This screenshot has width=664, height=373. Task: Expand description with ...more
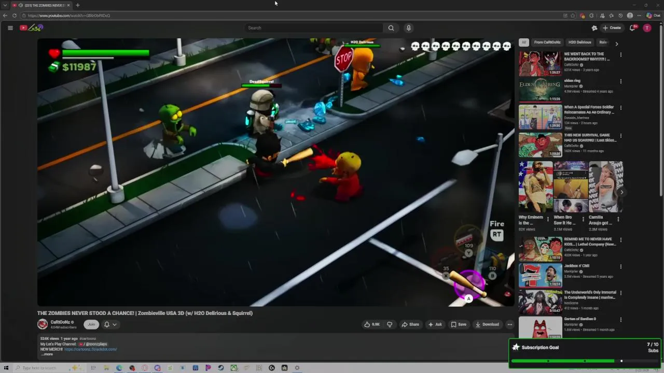click(47, 354)
